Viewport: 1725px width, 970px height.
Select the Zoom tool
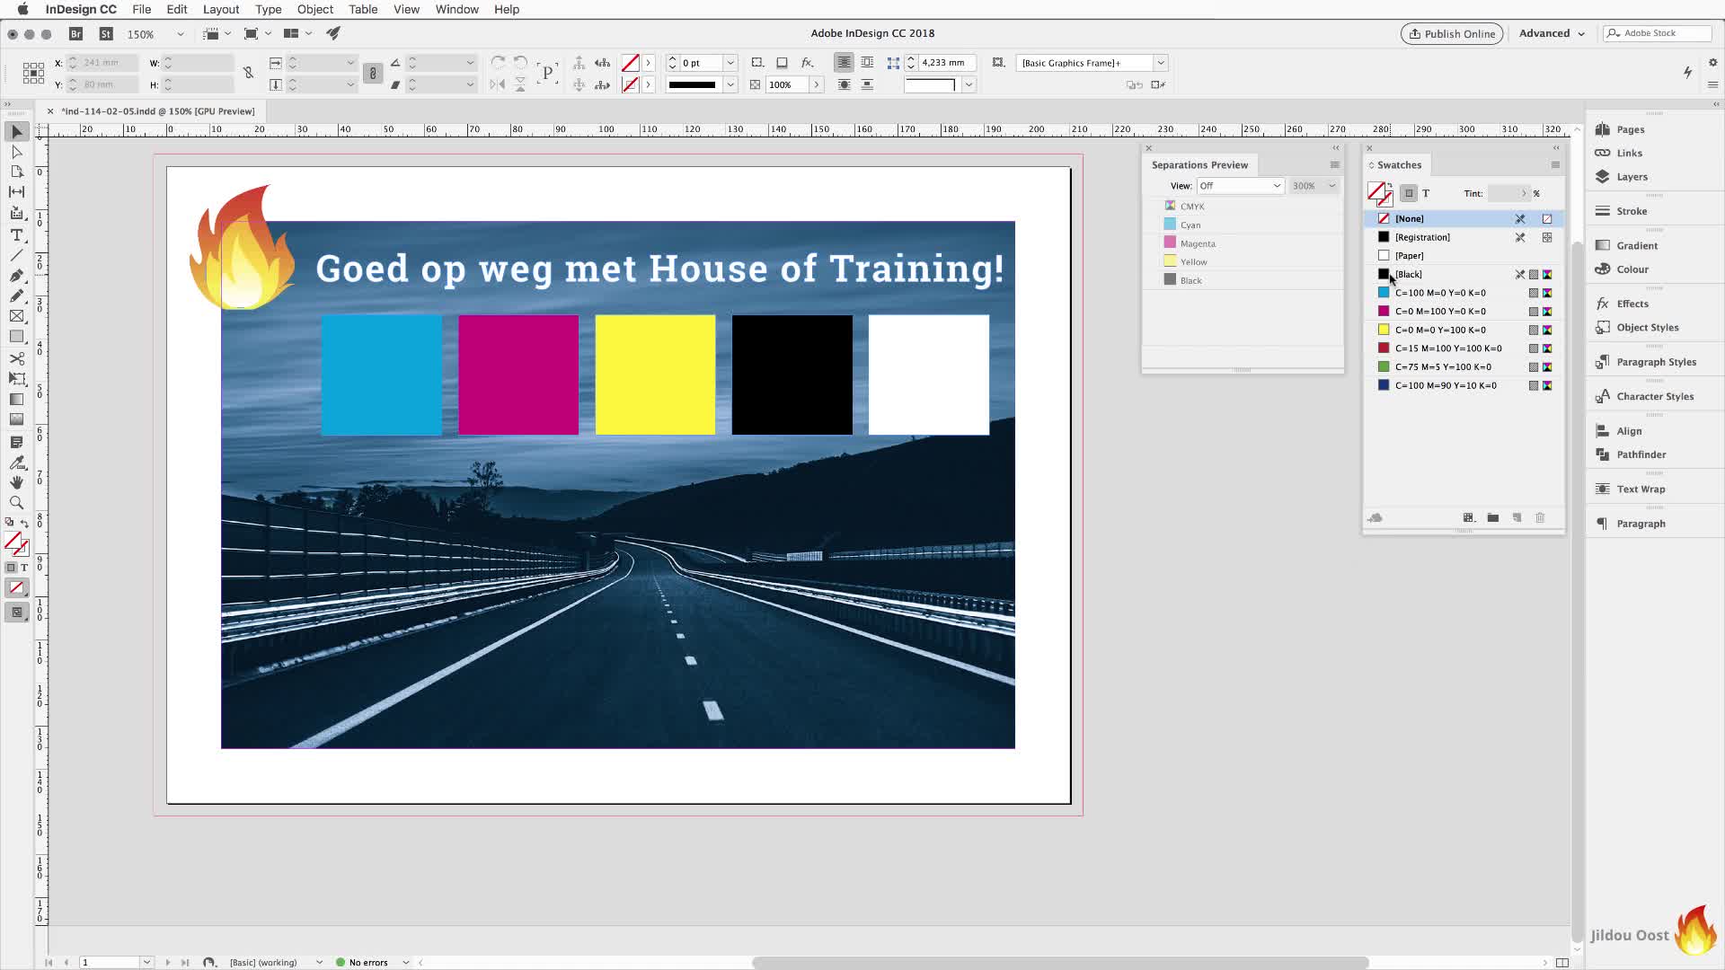(16, 503)
